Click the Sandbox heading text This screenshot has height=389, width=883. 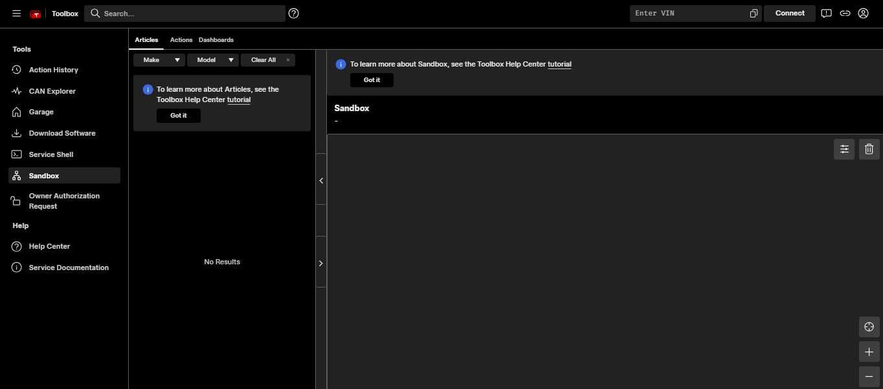(x=352, y=109)
